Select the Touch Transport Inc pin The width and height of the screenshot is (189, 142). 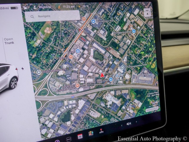point(39,72)
